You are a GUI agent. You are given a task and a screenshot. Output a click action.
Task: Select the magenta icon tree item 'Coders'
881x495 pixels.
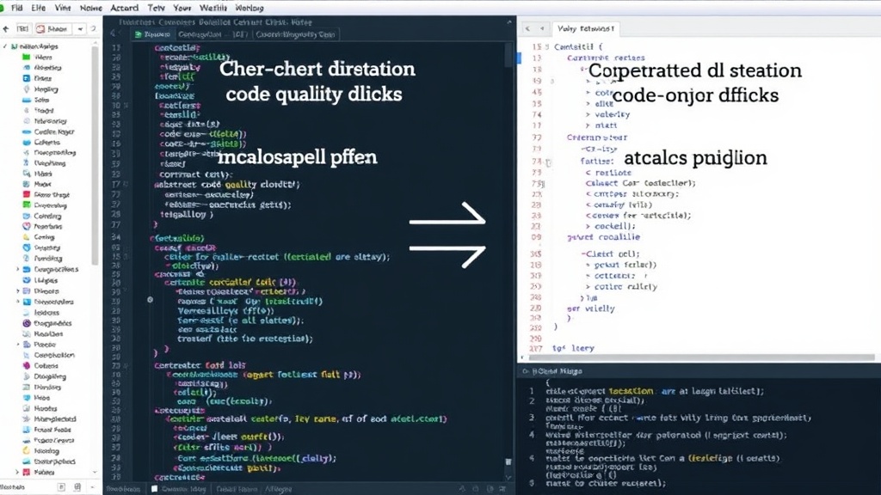(x=40, y=365)
